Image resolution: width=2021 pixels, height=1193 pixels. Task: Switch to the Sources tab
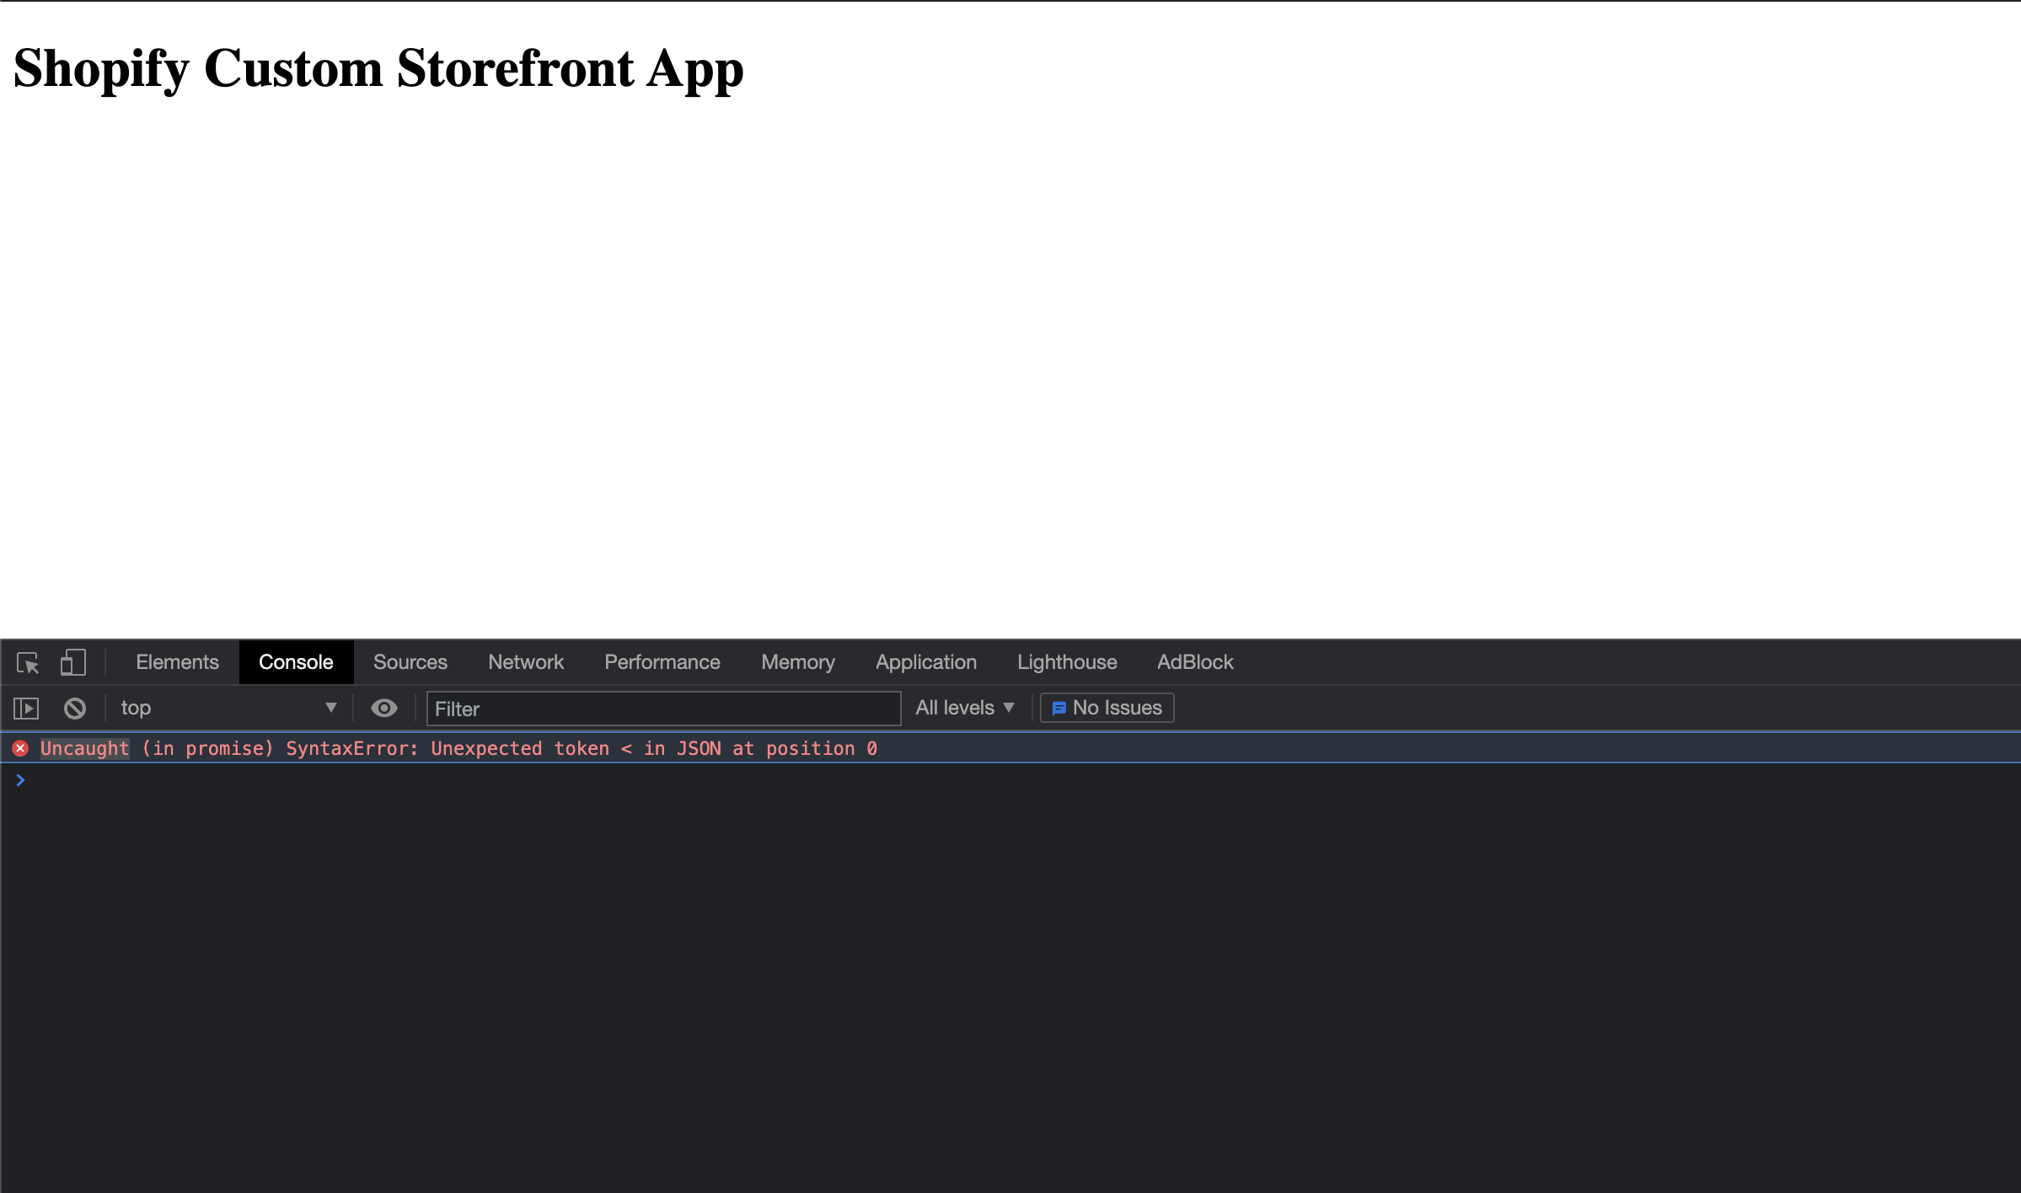tap(410, 662)
